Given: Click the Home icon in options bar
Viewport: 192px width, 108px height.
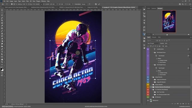Looking at the screenshot, I should (3, 4).
